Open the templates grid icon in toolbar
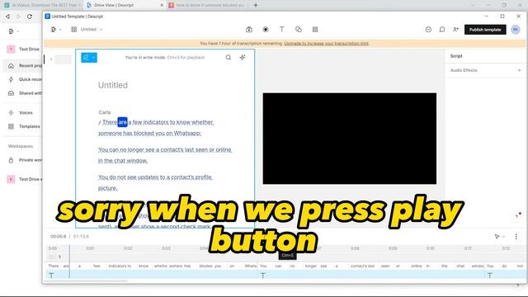This screenshot has width=528, height=297. 315,30
